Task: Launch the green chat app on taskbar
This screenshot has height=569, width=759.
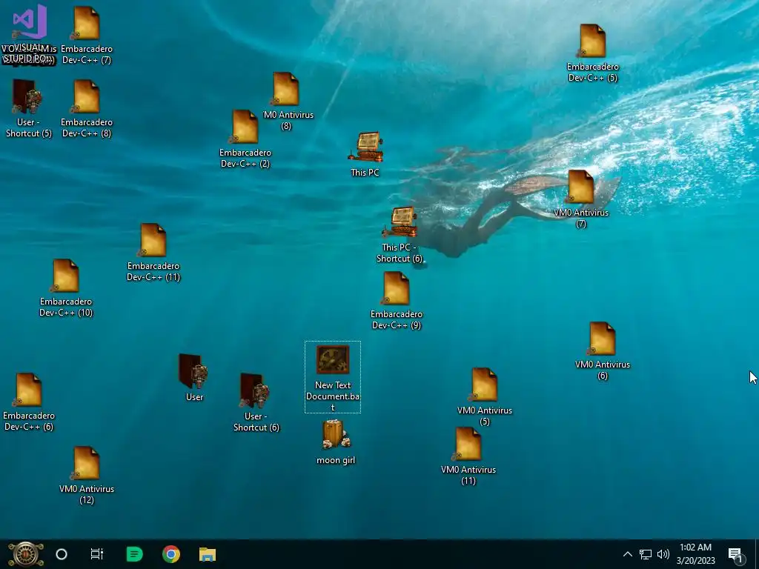Action: coord(134,554)
